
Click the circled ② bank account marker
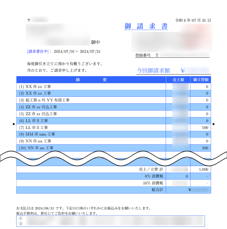coord(21,224)
